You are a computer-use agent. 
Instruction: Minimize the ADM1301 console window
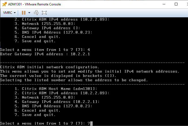(x=164, y=4)
